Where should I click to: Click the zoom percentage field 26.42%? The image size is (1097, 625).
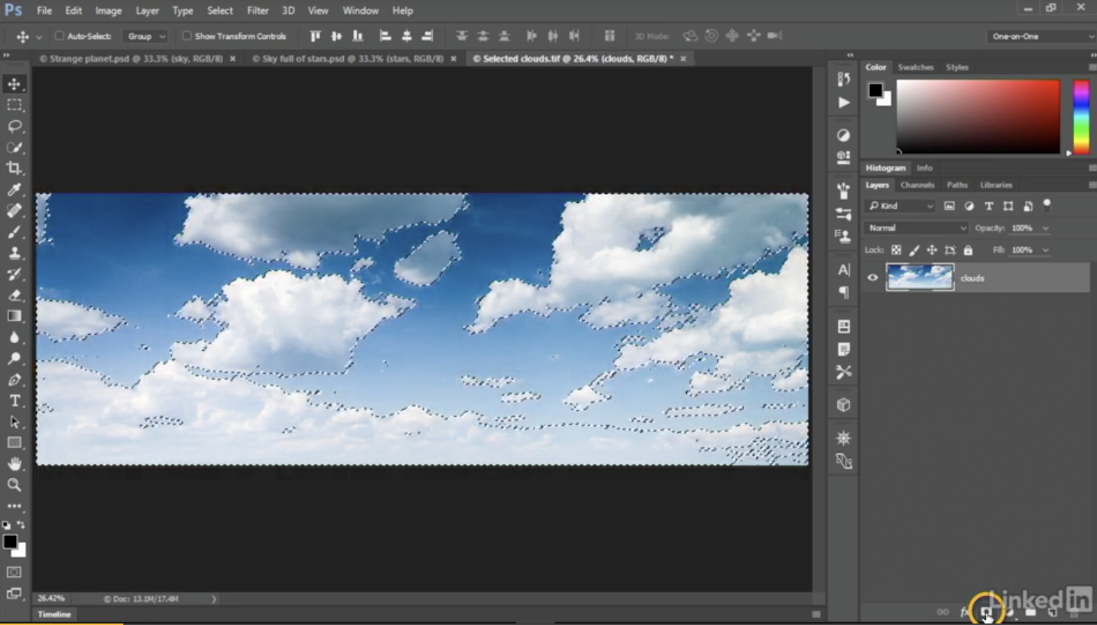click(x=52, y=599)
